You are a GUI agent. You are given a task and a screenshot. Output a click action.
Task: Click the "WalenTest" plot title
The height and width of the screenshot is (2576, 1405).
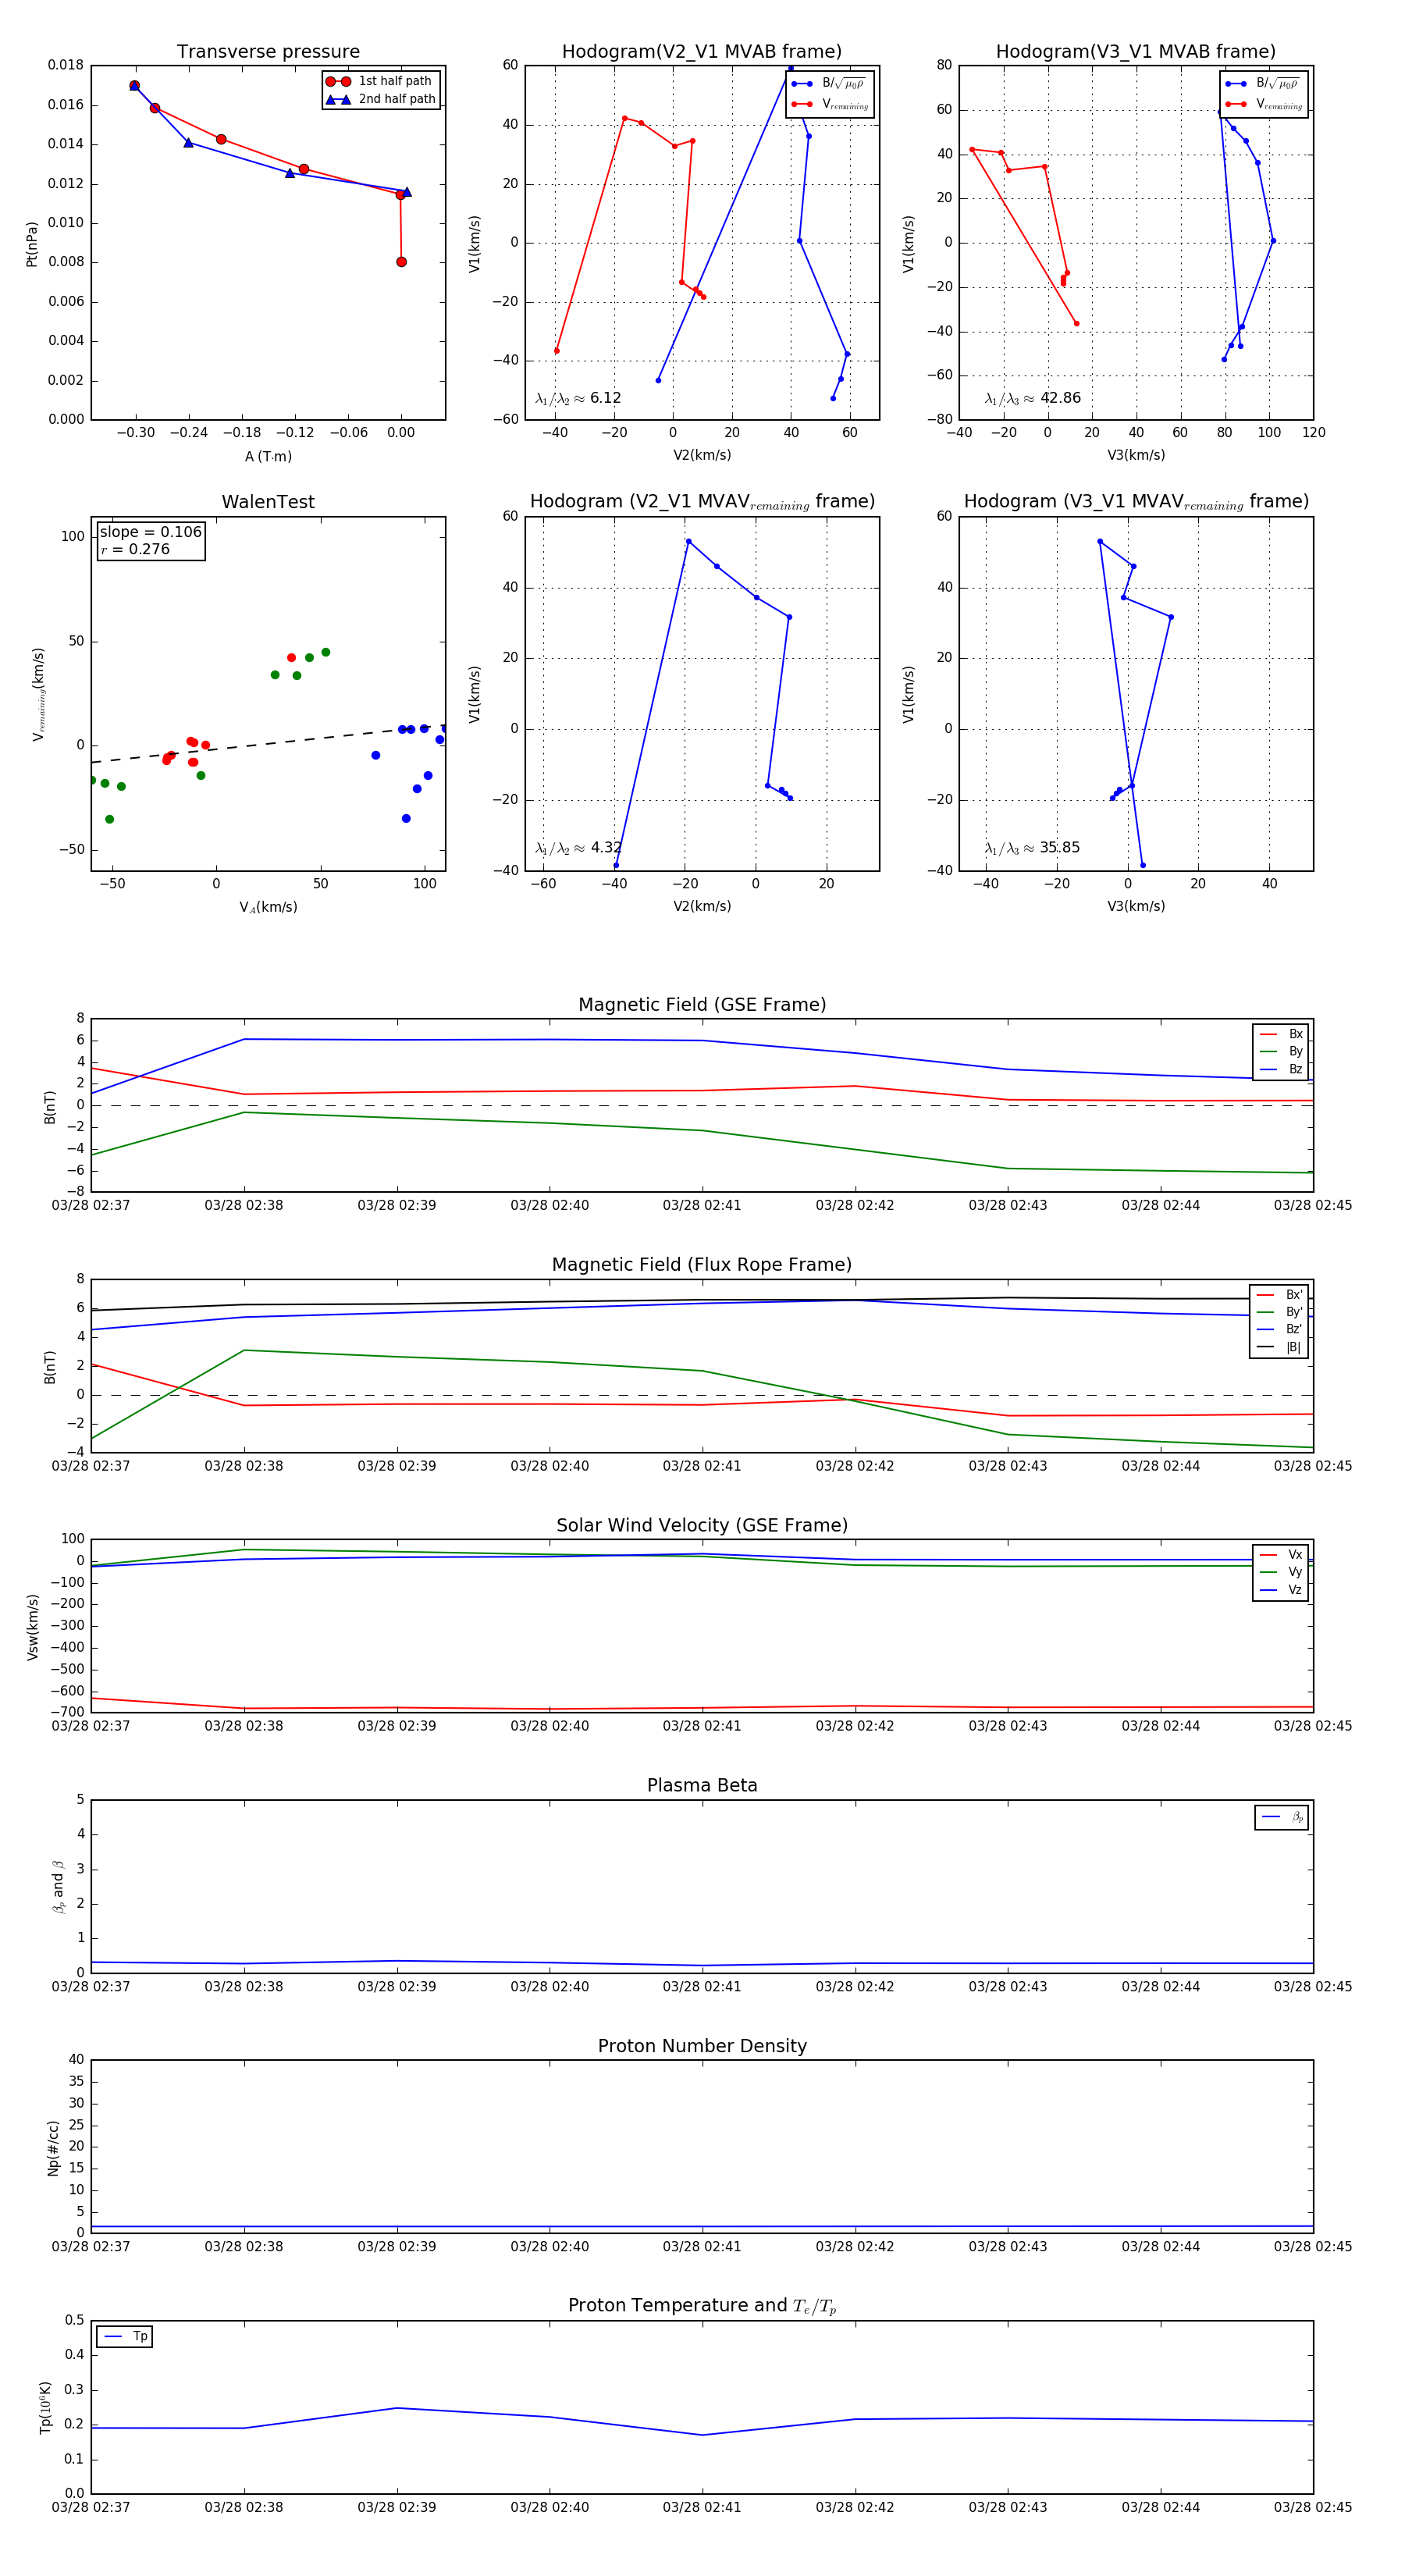268,502
